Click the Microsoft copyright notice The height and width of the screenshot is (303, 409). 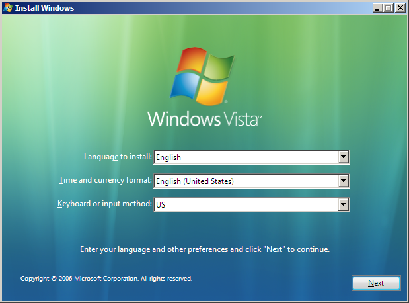(x=106, y=279)
